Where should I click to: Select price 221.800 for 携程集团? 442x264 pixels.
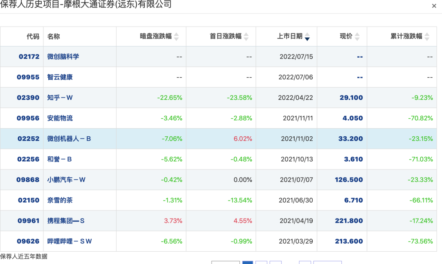(349, 221)
